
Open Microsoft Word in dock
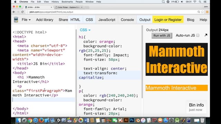[87, 120]
